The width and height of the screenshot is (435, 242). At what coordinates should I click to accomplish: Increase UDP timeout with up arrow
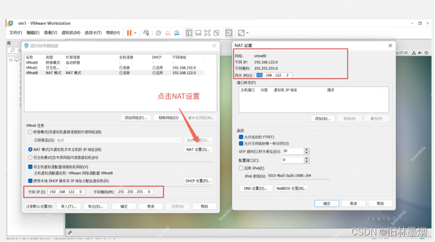(x=307, y=150)
